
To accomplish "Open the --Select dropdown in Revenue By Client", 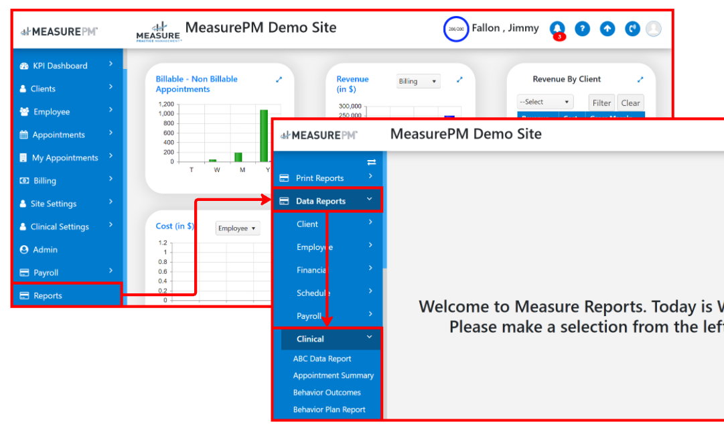I will (545, 102).
